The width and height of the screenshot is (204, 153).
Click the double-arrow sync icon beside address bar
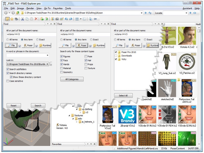pos(150,13)
